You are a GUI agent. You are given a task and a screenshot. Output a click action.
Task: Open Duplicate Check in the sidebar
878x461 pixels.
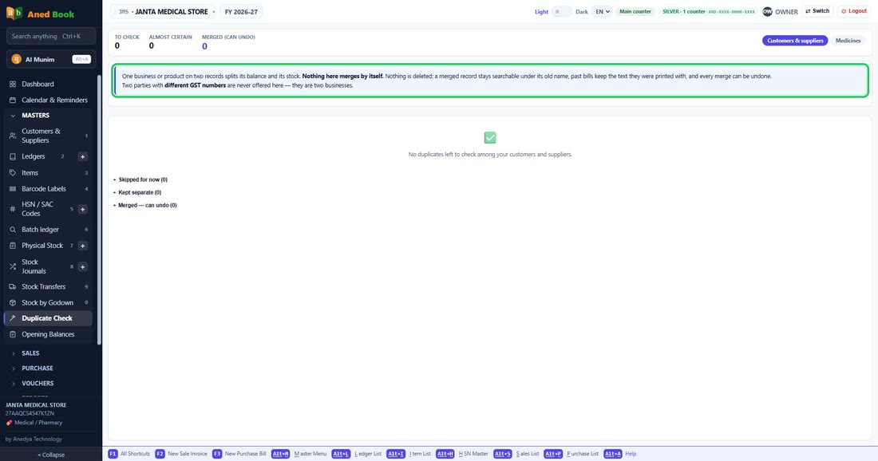48,318
